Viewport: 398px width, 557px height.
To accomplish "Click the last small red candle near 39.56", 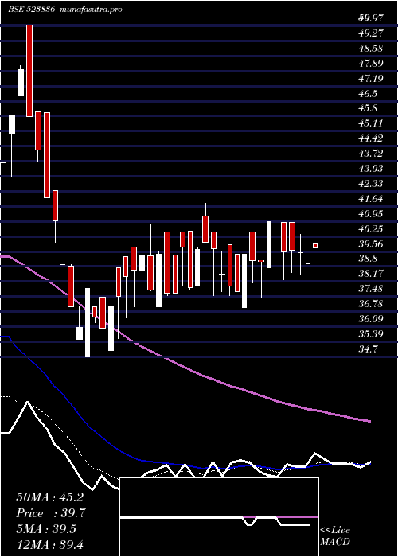I will click(315, 246).
